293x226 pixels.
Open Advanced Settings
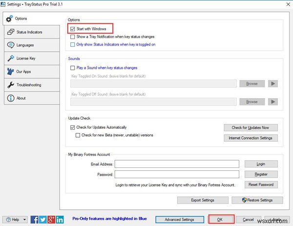click(x=180, y=220)
